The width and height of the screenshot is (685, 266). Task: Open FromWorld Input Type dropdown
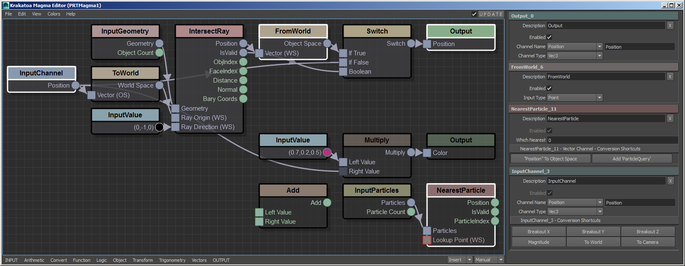pyautogui.click(x=575, y=98)
